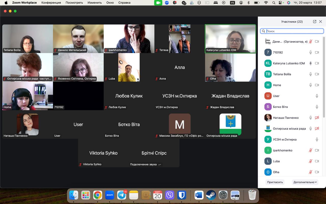Image resolution: width=326 pixels, height=204 pixels.
Task: Click the Пригласить button
Action: 275,182
